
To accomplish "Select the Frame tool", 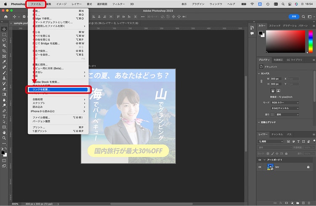I will point(4,56).
